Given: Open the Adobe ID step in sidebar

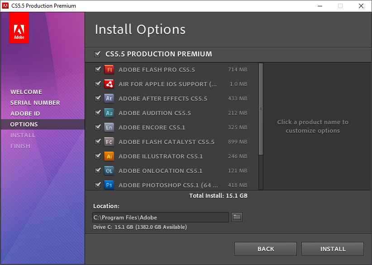Looking at the screenshot, I should click(25, 113).
